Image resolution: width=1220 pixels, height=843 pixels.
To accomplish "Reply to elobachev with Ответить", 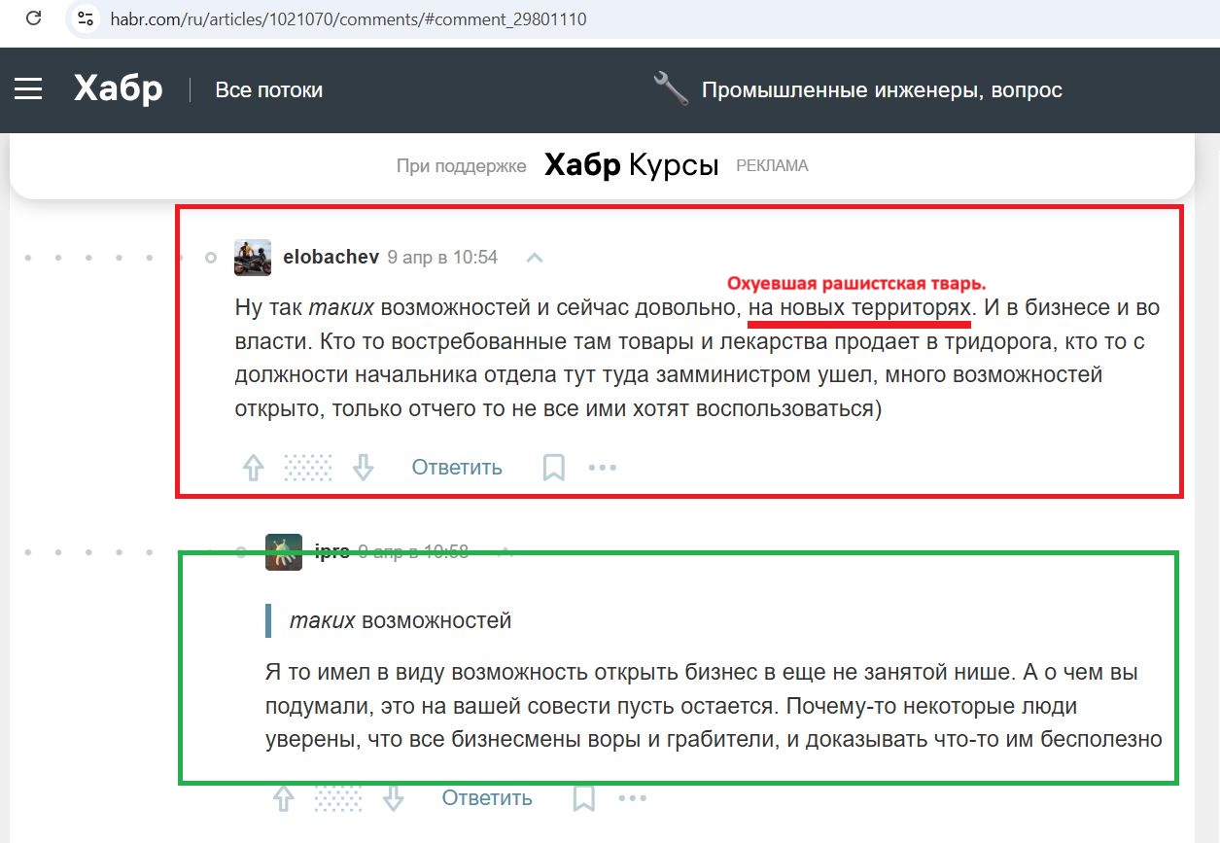I will tap(457, 468).
